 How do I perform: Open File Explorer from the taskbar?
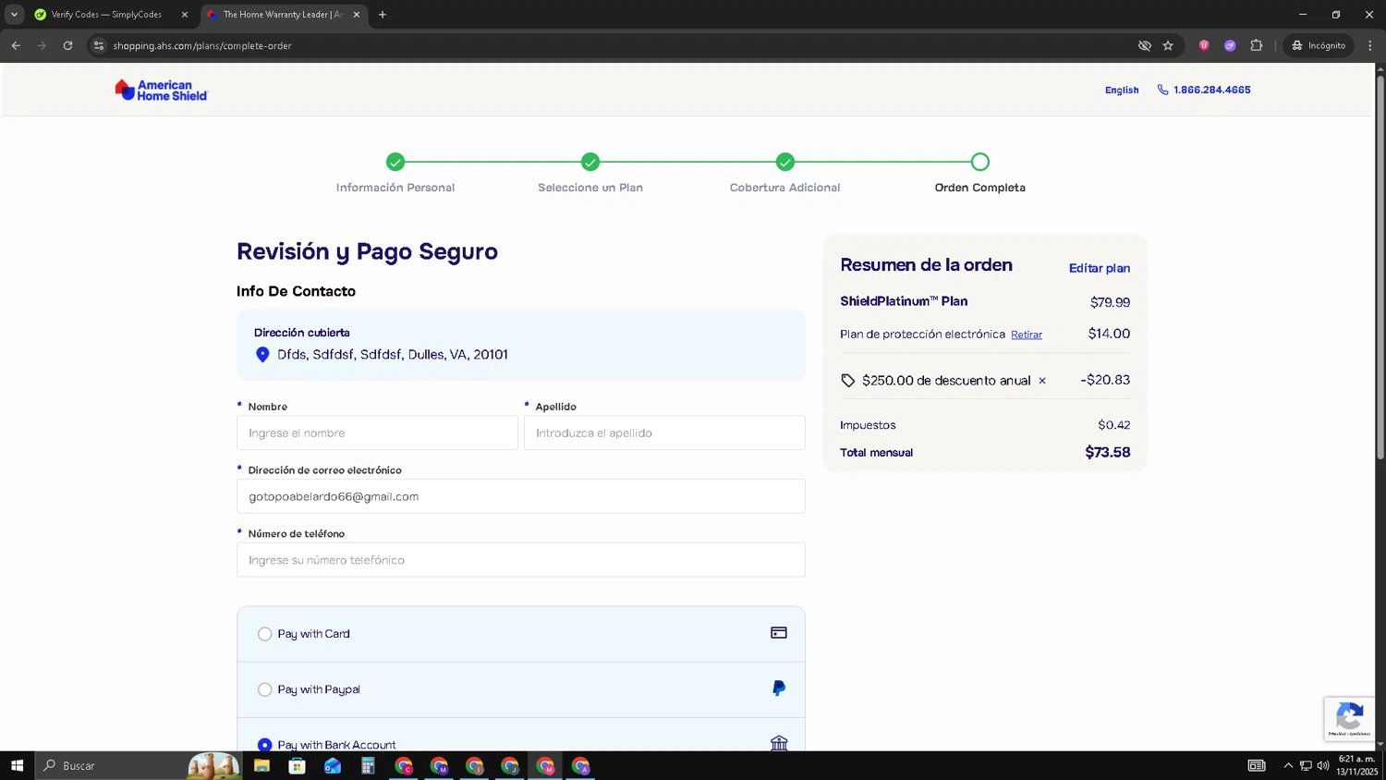tap(261, 766)
